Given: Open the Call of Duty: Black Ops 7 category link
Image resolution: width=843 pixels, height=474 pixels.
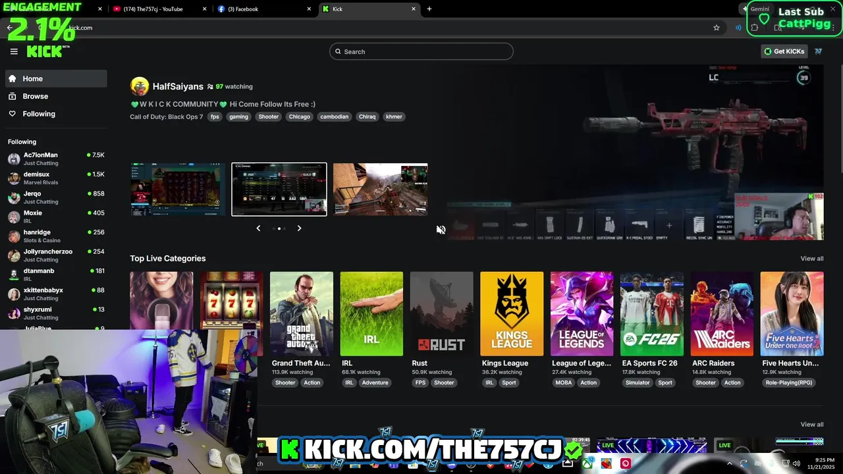Looking at the screenshot, I should (166, 117).
